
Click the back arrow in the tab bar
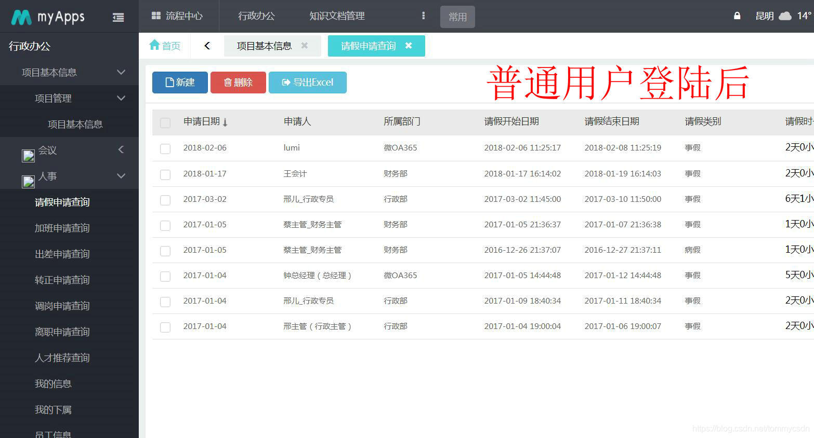207,46
